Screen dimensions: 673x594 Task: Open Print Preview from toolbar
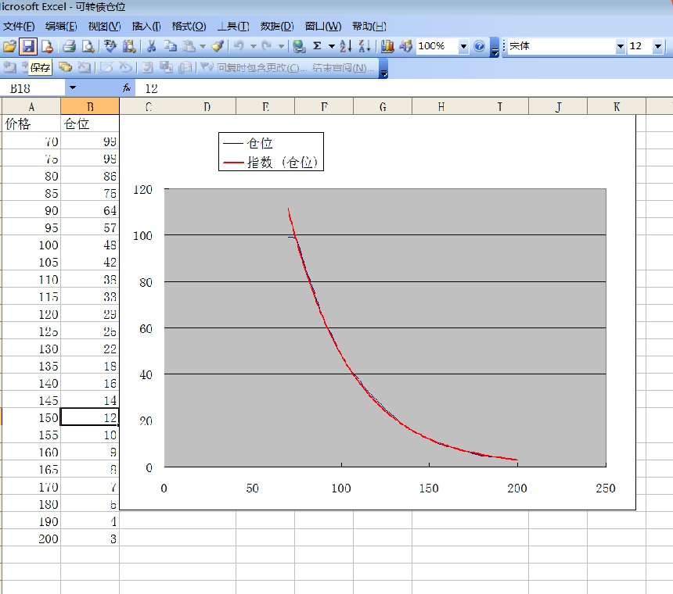[x=88, y=47]
